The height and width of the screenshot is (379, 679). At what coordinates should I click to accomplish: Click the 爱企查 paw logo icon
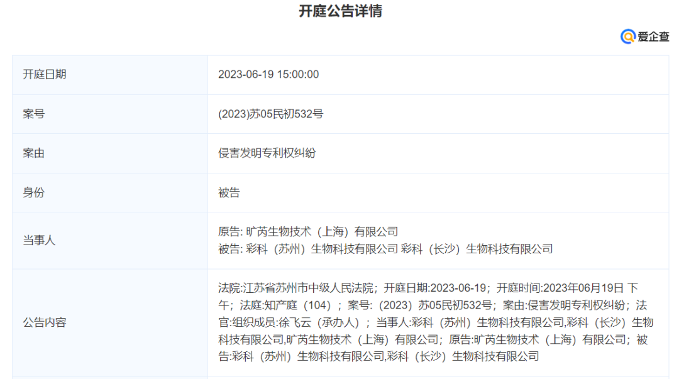628,36
